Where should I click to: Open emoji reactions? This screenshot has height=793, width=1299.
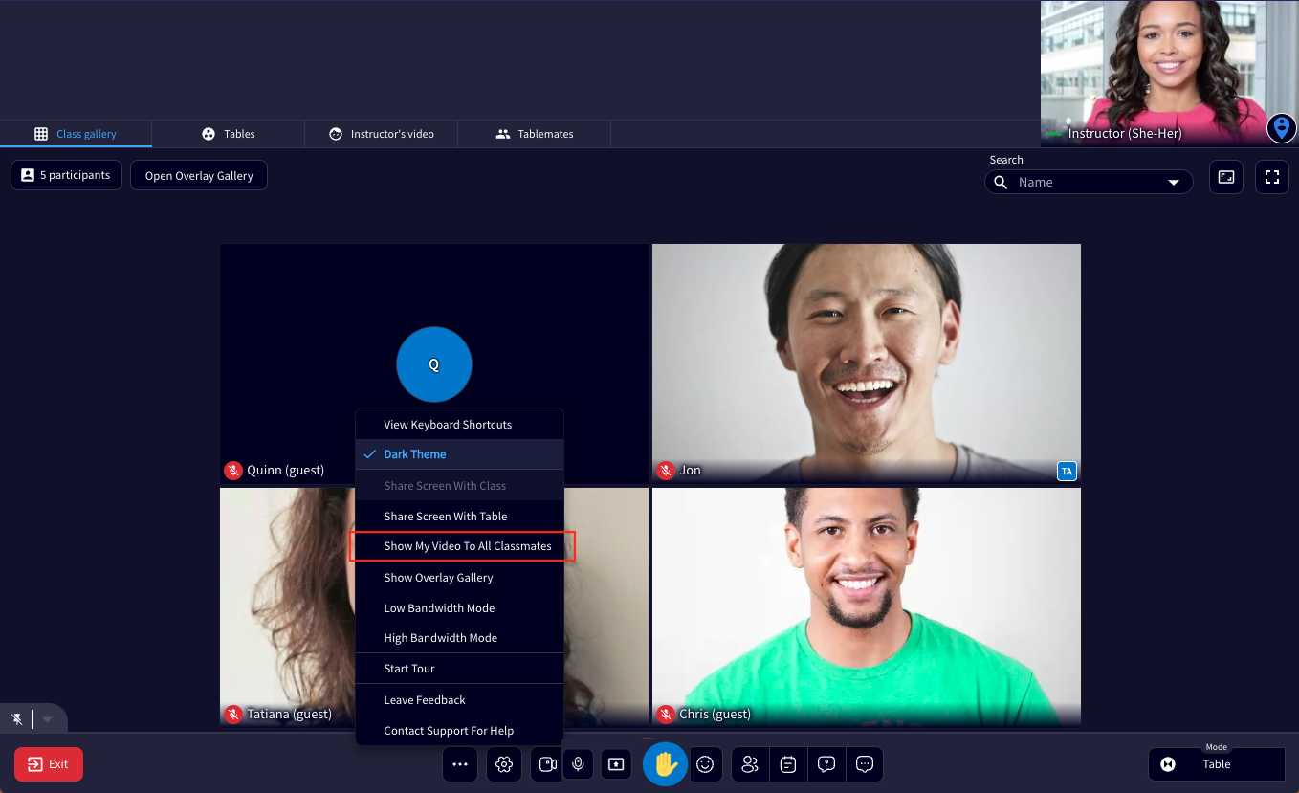point(706,764)
